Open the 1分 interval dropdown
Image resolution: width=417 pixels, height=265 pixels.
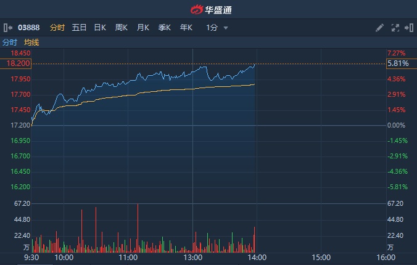click(217, 28)
